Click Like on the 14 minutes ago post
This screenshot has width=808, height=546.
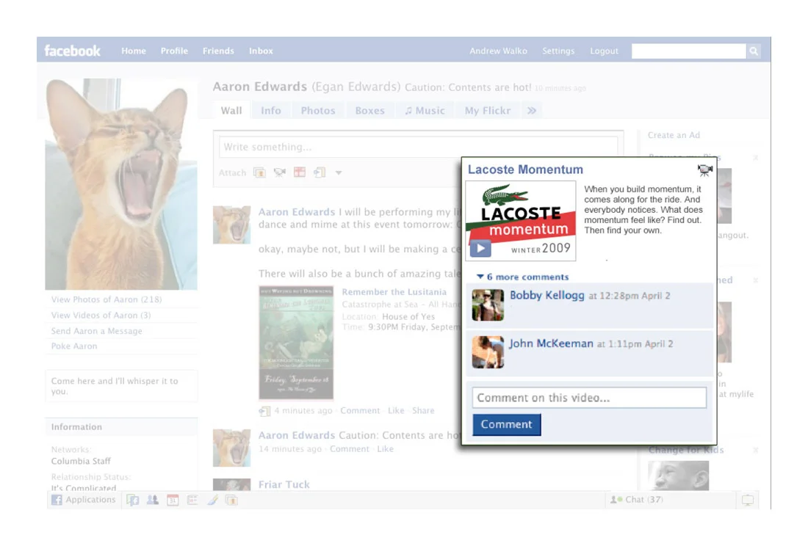pyautogui.click(x=385, y=448)
